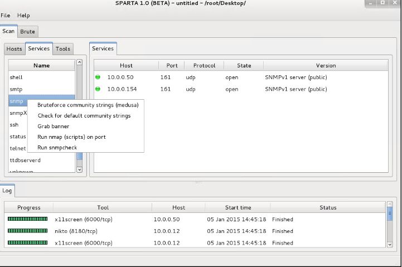Click Run snmpcheck option
Screen dimensions: 402x267
pyautogui.click(x=57, y=148)
